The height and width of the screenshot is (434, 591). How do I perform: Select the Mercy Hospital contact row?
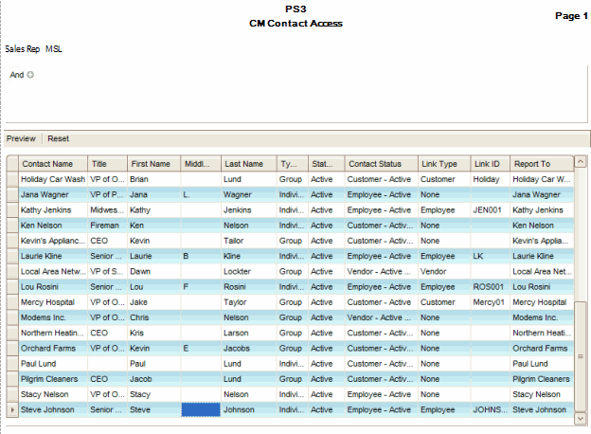tap(53, 302)
